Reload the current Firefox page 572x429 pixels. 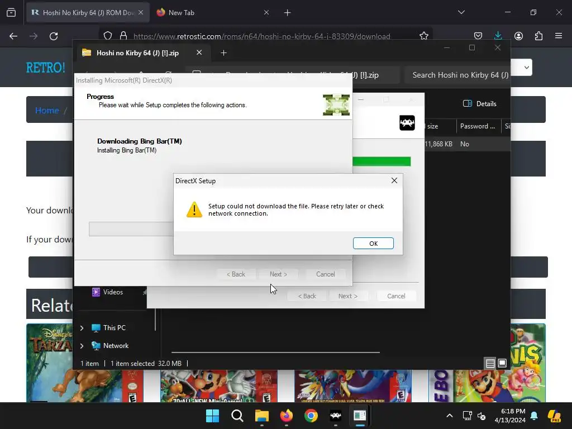click(54, 36)
